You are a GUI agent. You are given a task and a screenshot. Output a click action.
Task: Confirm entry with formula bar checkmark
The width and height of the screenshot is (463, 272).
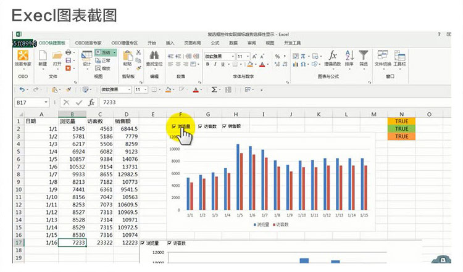pyautogui.click(x=79, y=102)
